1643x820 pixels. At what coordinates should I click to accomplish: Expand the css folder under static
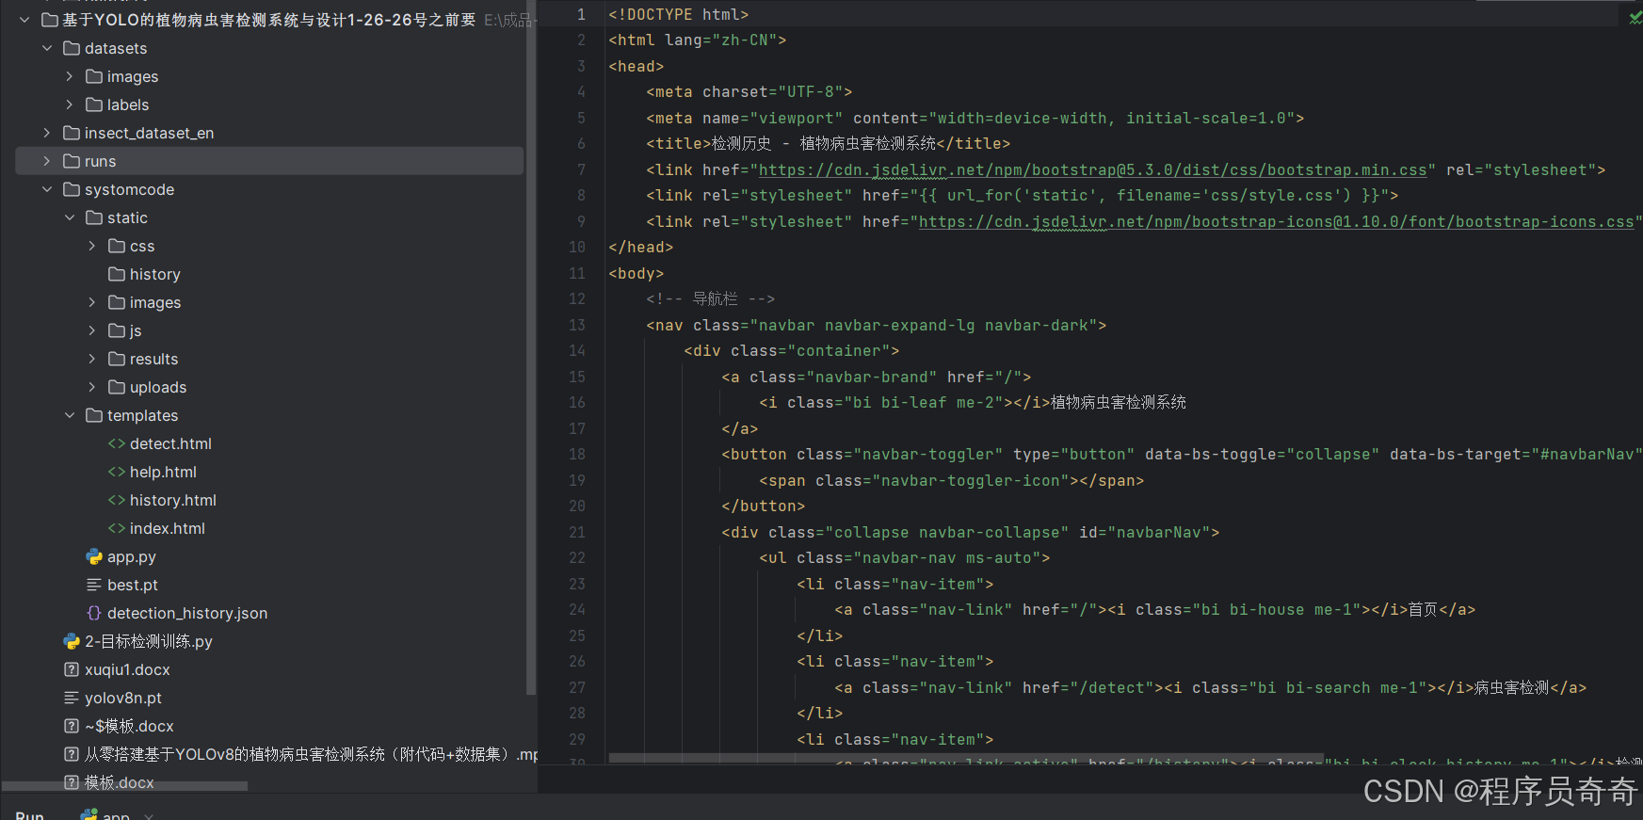pos(92,246)
